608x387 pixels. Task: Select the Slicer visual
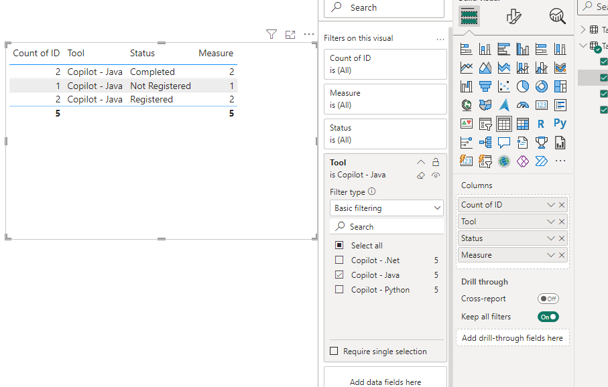[x=485, y=124]
